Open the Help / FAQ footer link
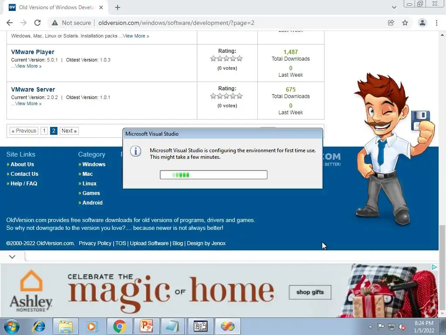Screen dimensions: 446x335 coord(24,184)
